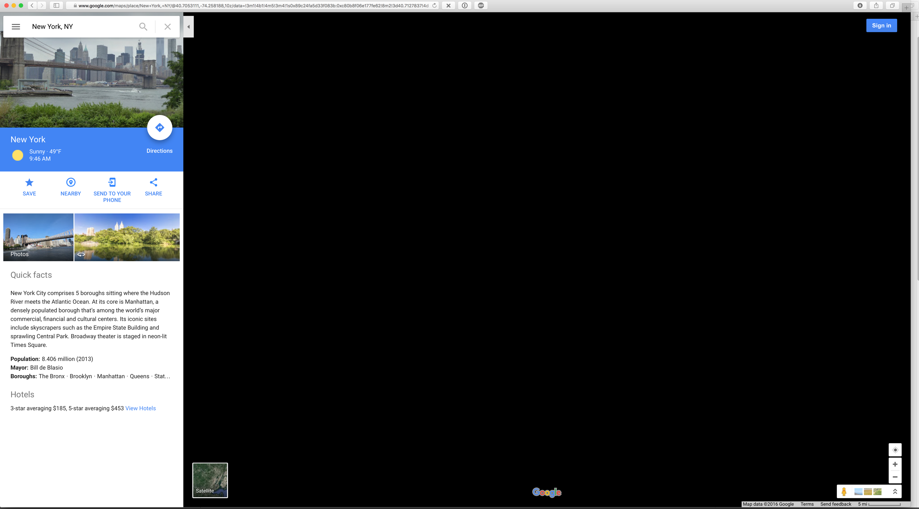Click the Share icon
The image size is (919, 509).
pos(153,183)
